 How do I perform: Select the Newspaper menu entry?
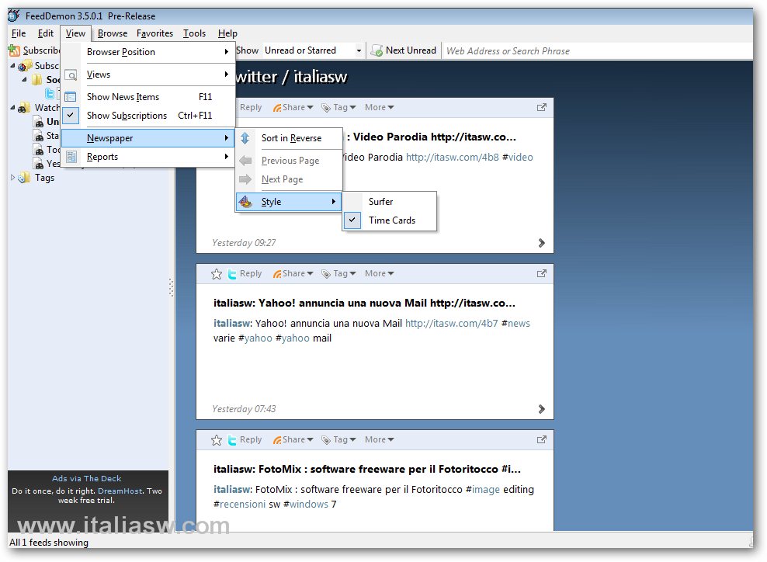(x=148, y=138)
